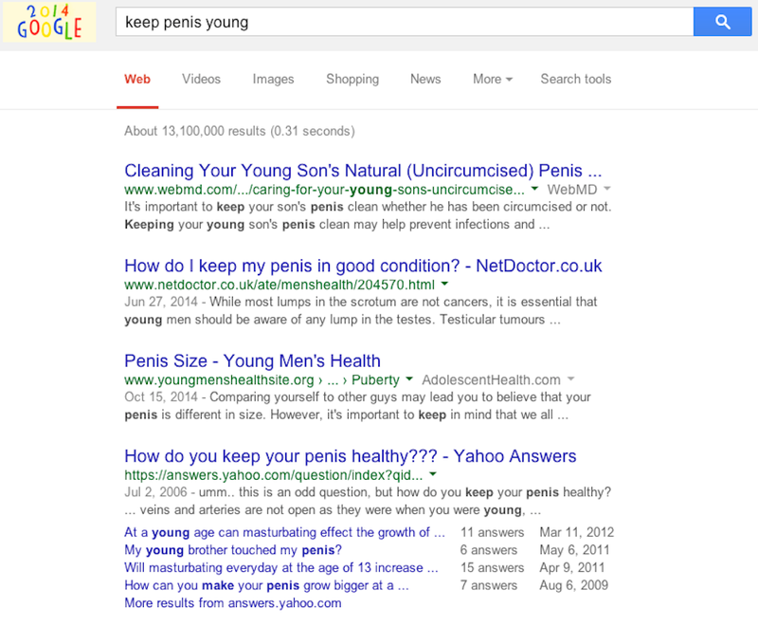Screen dimensions: 758x626
Task: Open the Shopping tab
Action: tap(352, 79)
